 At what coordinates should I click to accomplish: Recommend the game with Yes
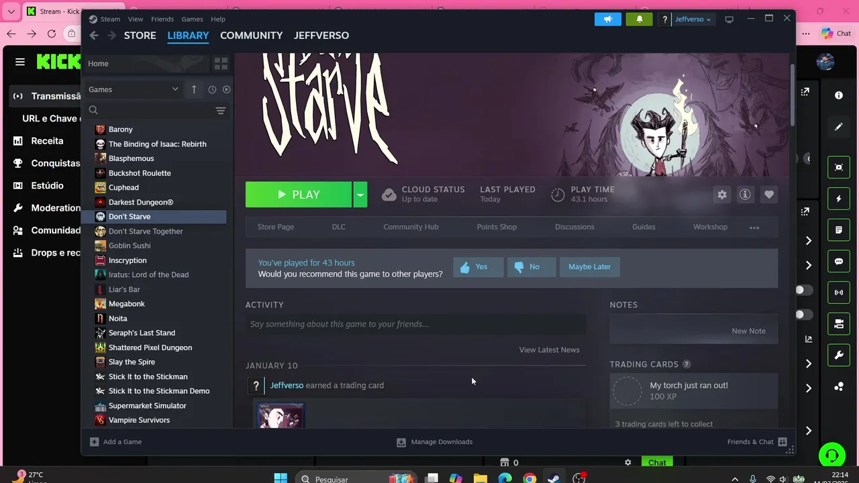[478, 267]
